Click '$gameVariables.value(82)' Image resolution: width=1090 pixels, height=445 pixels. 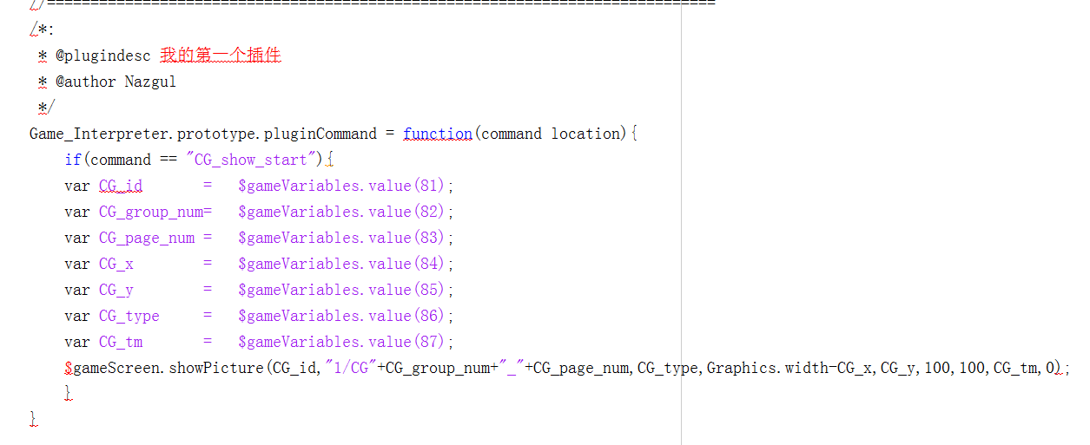pos(342,212)
